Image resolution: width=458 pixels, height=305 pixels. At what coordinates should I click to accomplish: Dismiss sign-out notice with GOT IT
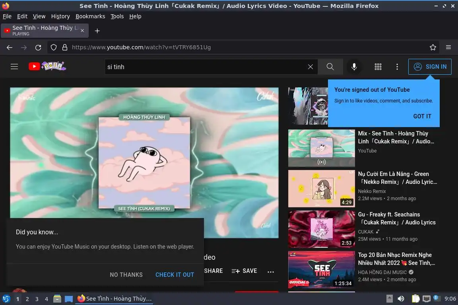422,116
